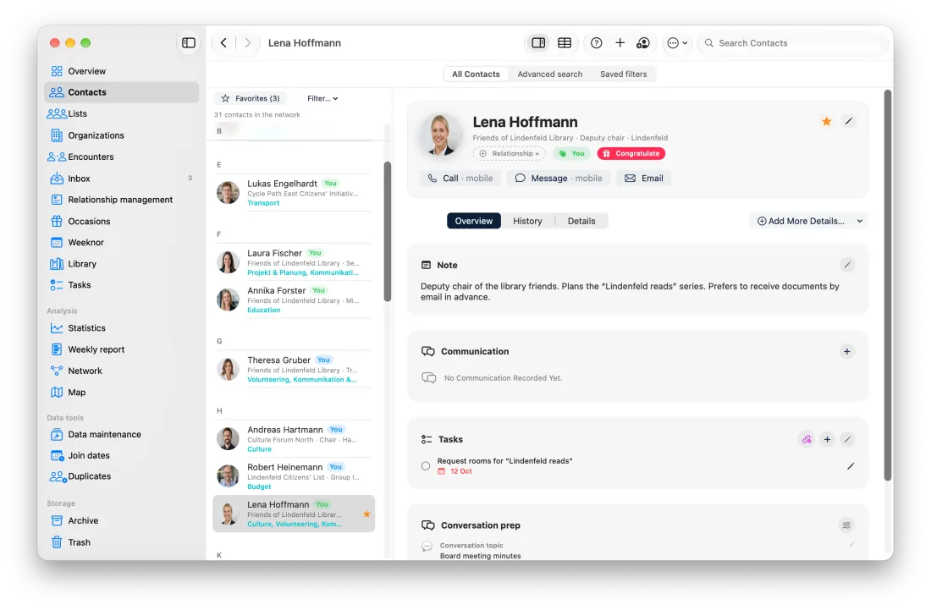Go back with the left chevron
The image size is (931, 610).
[223, 42]
